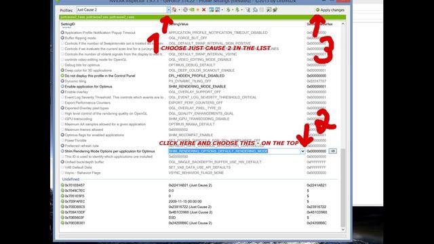434x244 pixels.
Task: Open the Shim Rendering Mode value dropdown arrow
Action: pos(302,151)
